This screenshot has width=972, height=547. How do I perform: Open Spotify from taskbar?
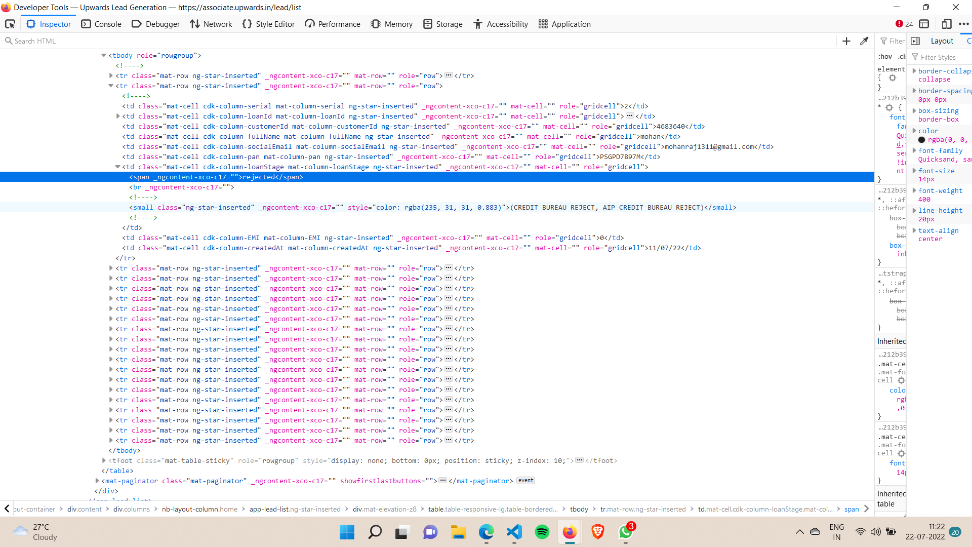click(x=542, y=532)
